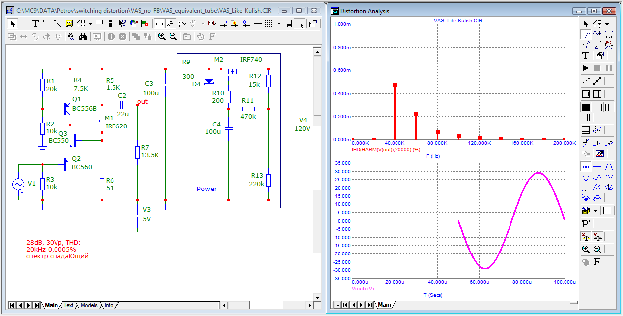Open the color palette dropdown arrow
623x316 pixels.
pyautogui.click(x=595, y=210)
